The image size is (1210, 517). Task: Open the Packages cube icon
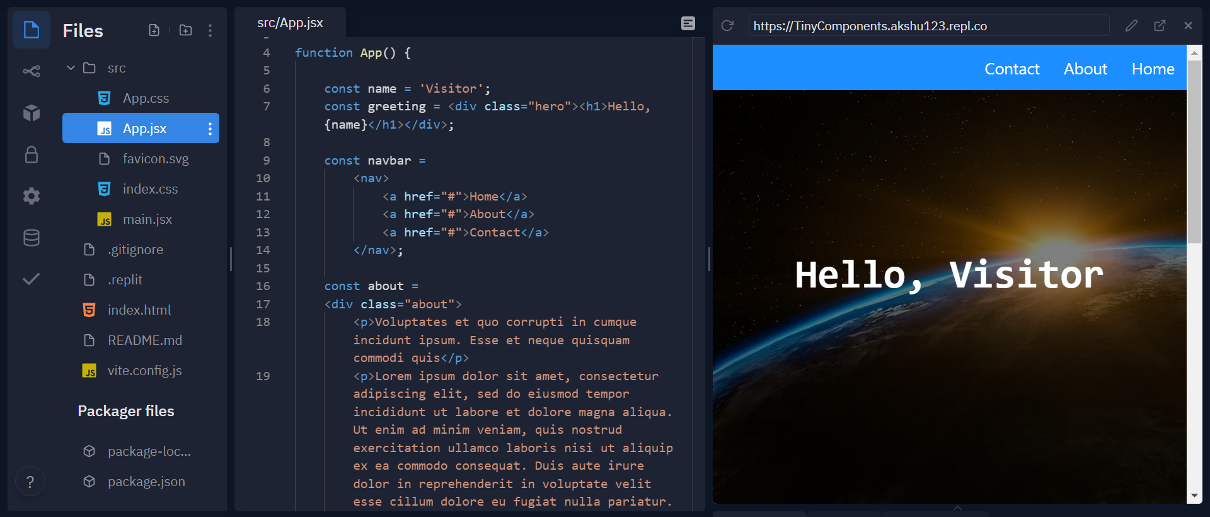32,113
